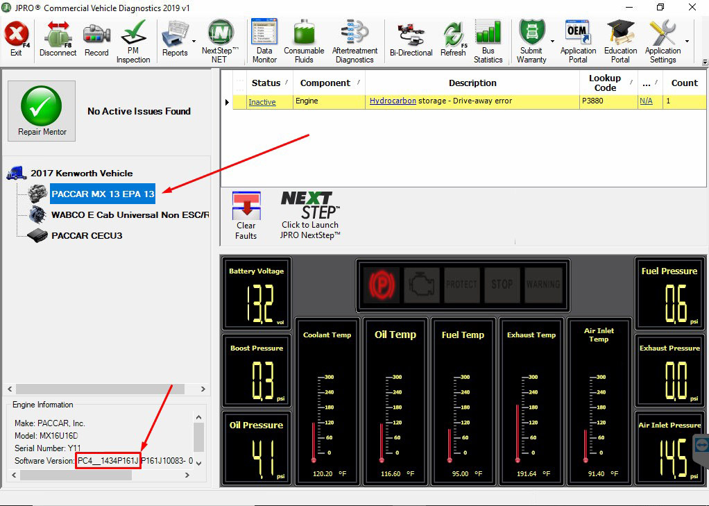Open PM Inspection
The image size is (709, 506).
click(133, 42)
